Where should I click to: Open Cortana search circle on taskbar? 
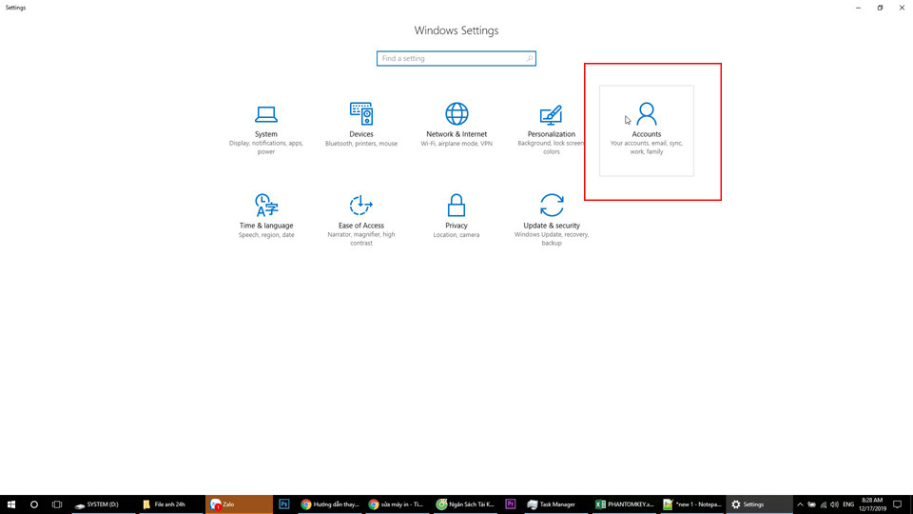(x=34, y=504)
